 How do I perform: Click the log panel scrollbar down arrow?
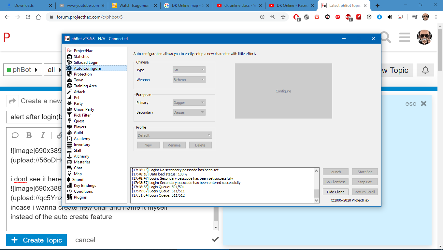317,201
